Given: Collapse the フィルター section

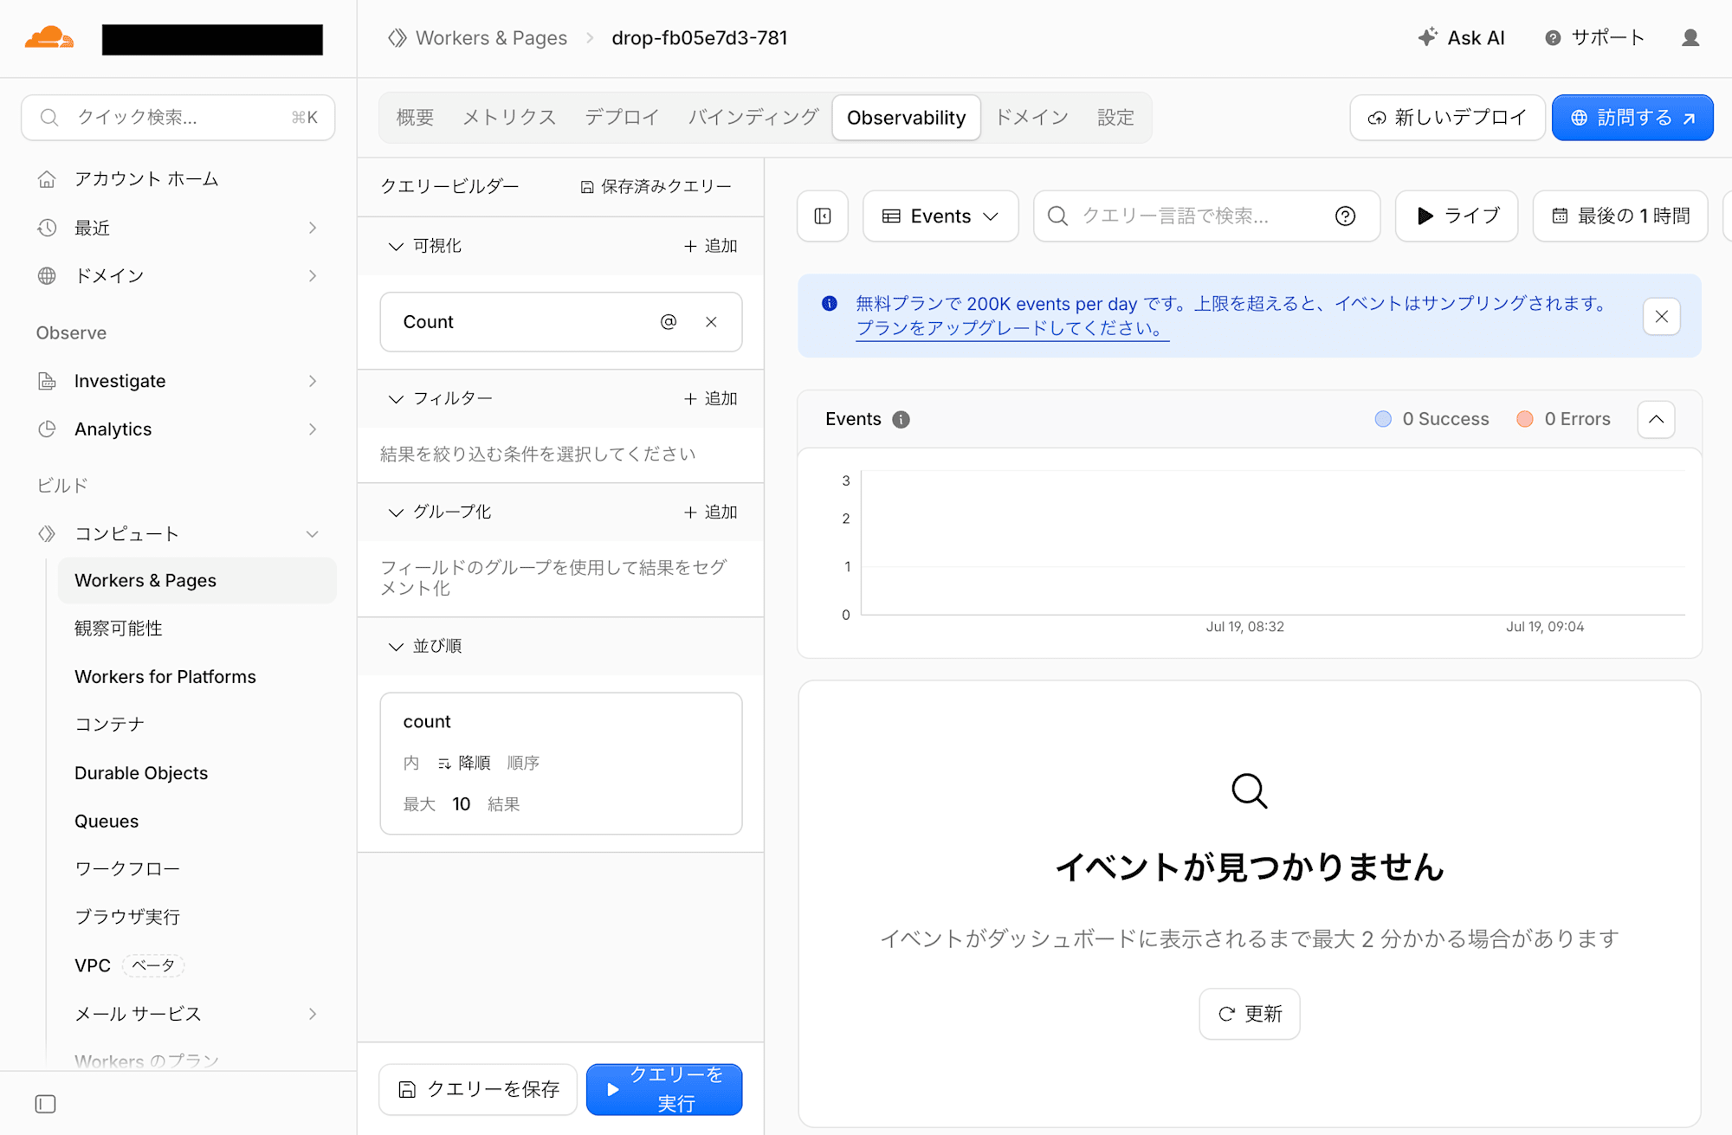Looking at the screenshot, I should coord(396,399).
